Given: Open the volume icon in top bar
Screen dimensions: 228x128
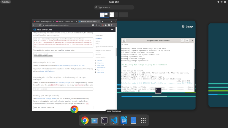Looking at the screenshot, I should click(221, 2).
